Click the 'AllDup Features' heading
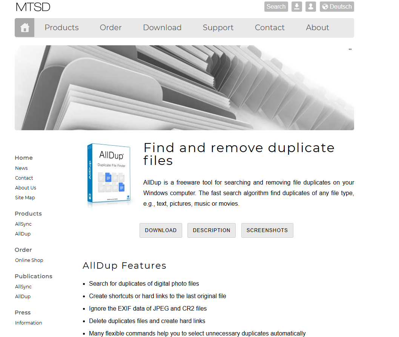 click(x=124, y=265)
